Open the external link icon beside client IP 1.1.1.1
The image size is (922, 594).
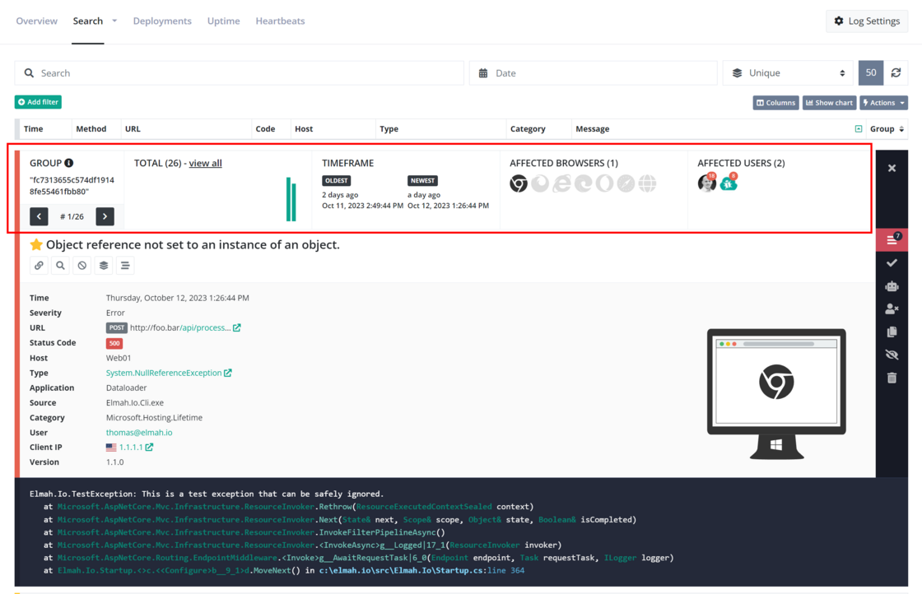(149, 447)
